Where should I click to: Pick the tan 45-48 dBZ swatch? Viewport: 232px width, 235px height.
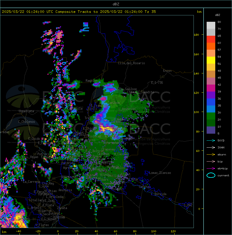[211, 74]
